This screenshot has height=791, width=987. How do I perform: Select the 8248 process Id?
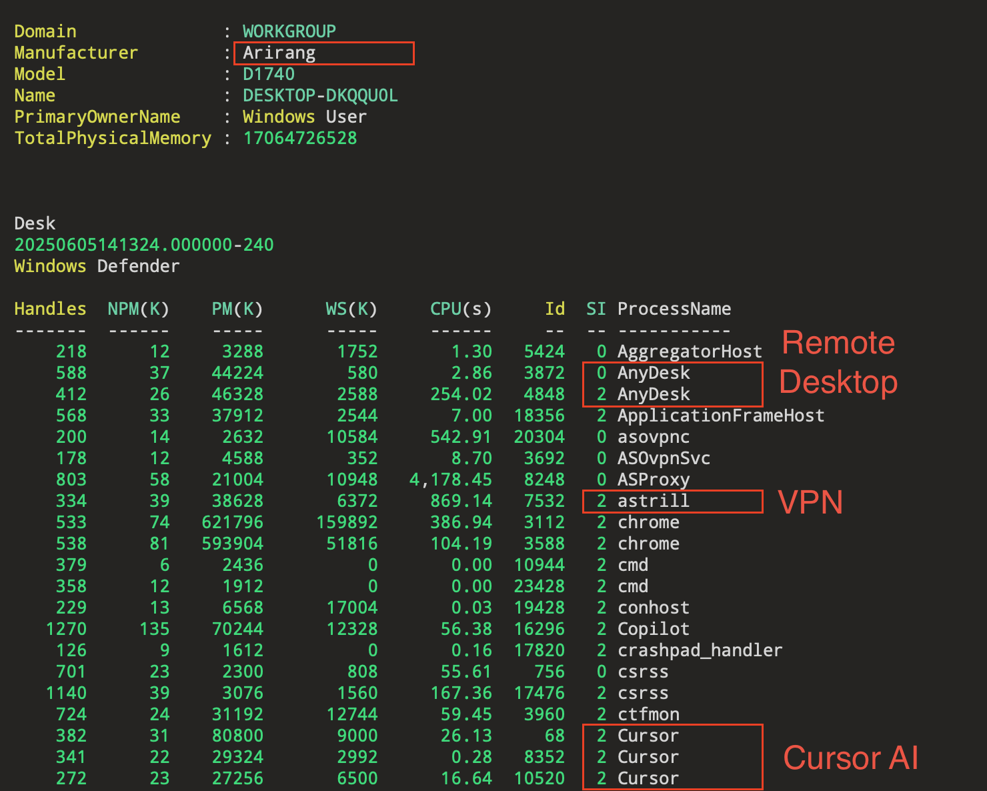pyautogui.click(x=544, y=480)
